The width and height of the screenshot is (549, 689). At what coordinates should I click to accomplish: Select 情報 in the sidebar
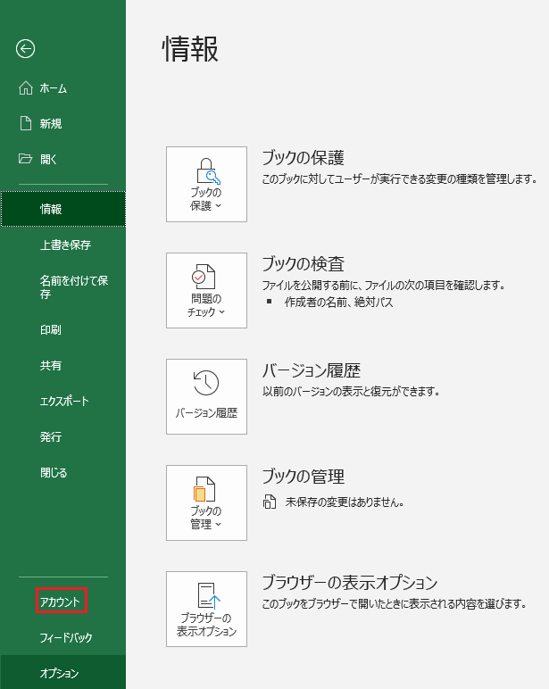(x=51, y=209)
